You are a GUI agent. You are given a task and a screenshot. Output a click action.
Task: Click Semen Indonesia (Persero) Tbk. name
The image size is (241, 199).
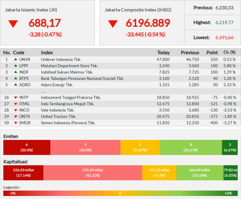tap(68, 123)
